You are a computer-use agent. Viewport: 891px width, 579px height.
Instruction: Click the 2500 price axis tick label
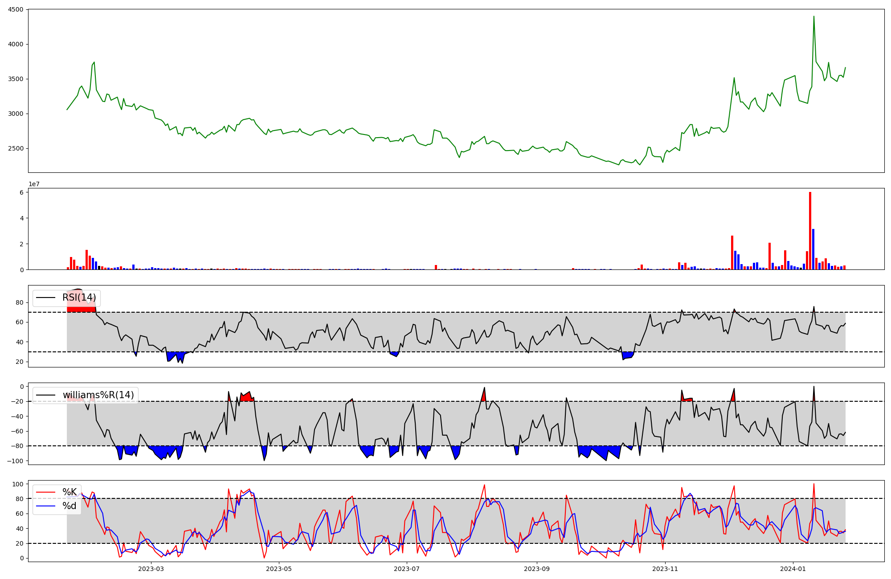tap(16, 148)
